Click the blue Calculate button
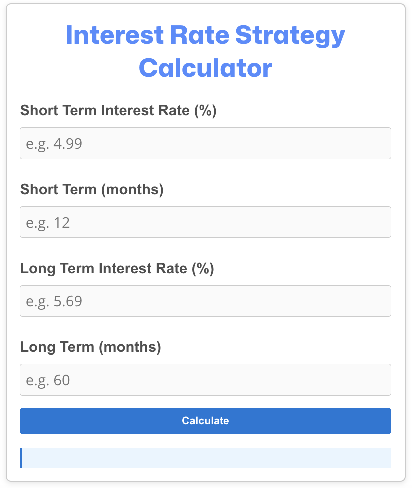412x488 pixels. [205, 421]
